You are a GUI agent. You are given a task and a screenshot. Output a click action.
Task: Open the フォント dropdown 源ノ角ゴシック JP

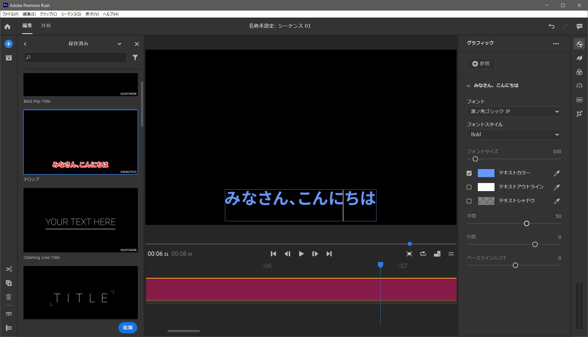point(514,112)
